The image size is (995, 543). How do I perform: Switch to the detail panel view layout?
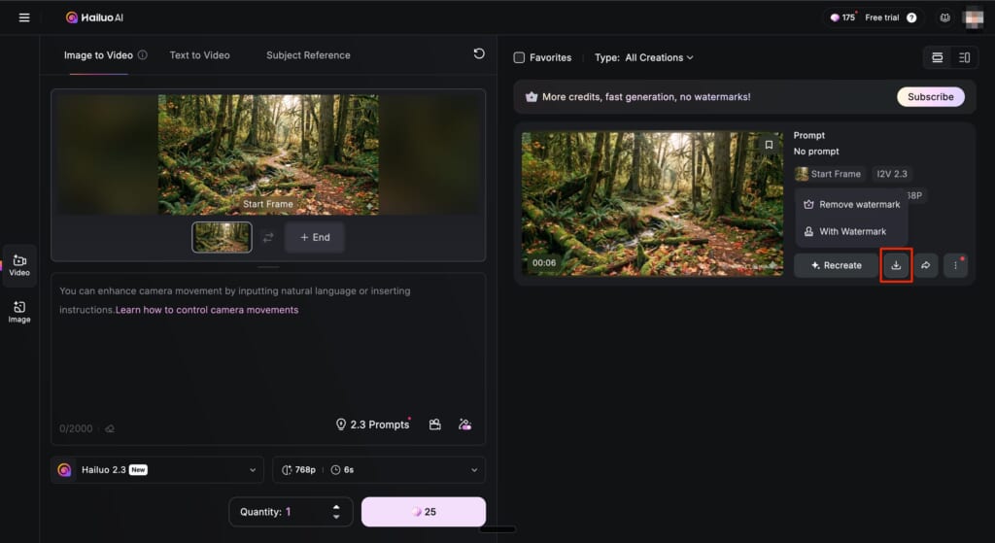coord(964,57)
